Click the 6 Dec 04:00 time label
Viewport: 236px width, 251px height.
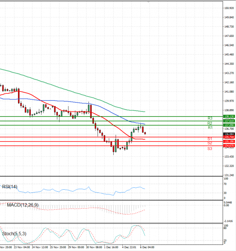click(147, 247)
